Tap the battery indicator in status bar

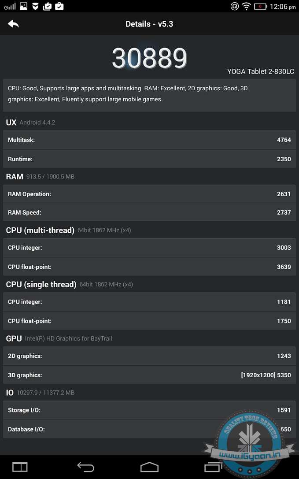(260, 7)
